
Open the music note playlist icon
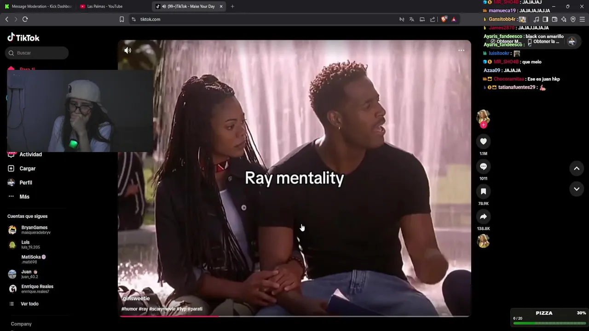[536, 19]
